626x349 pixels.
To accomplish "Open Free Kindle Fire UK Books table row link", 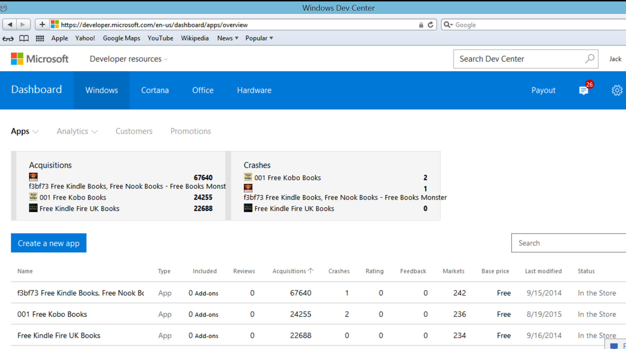I will tap(59, 336).
